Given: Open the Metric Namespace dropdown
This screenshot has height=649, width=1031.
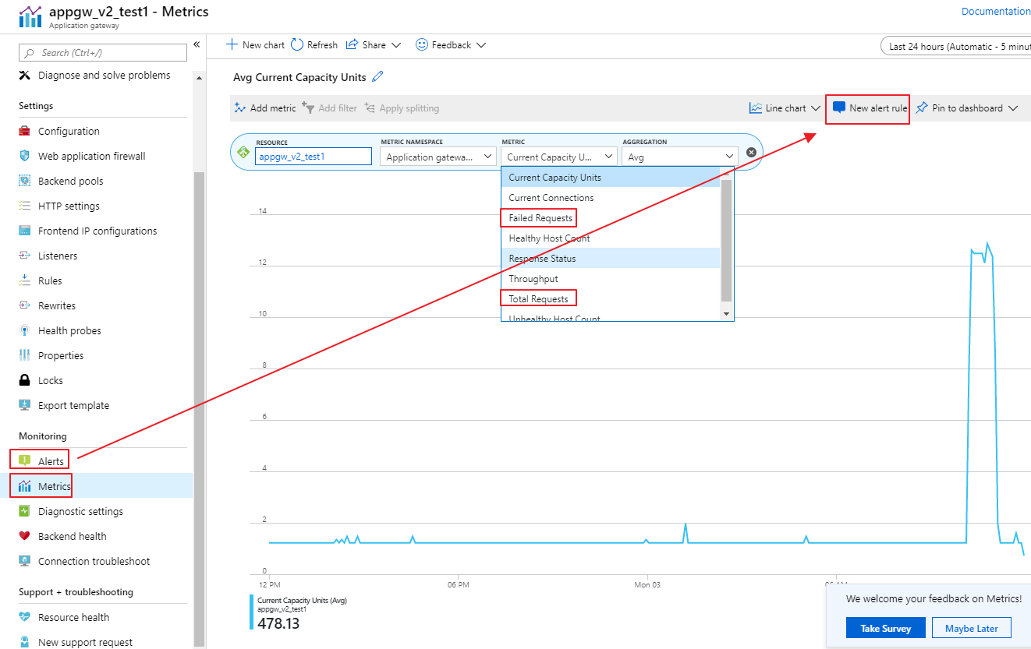Looking at the screenshot, I should 438,157.
